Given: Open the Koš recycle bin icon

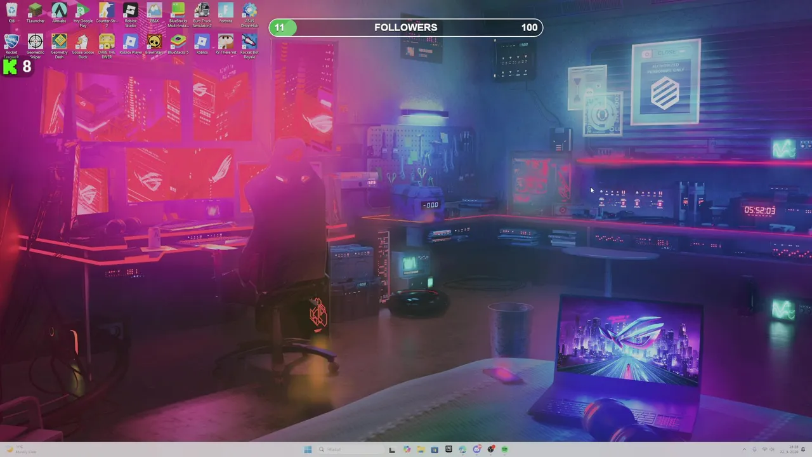Looking at the screenshot, I should pos(11,13).
